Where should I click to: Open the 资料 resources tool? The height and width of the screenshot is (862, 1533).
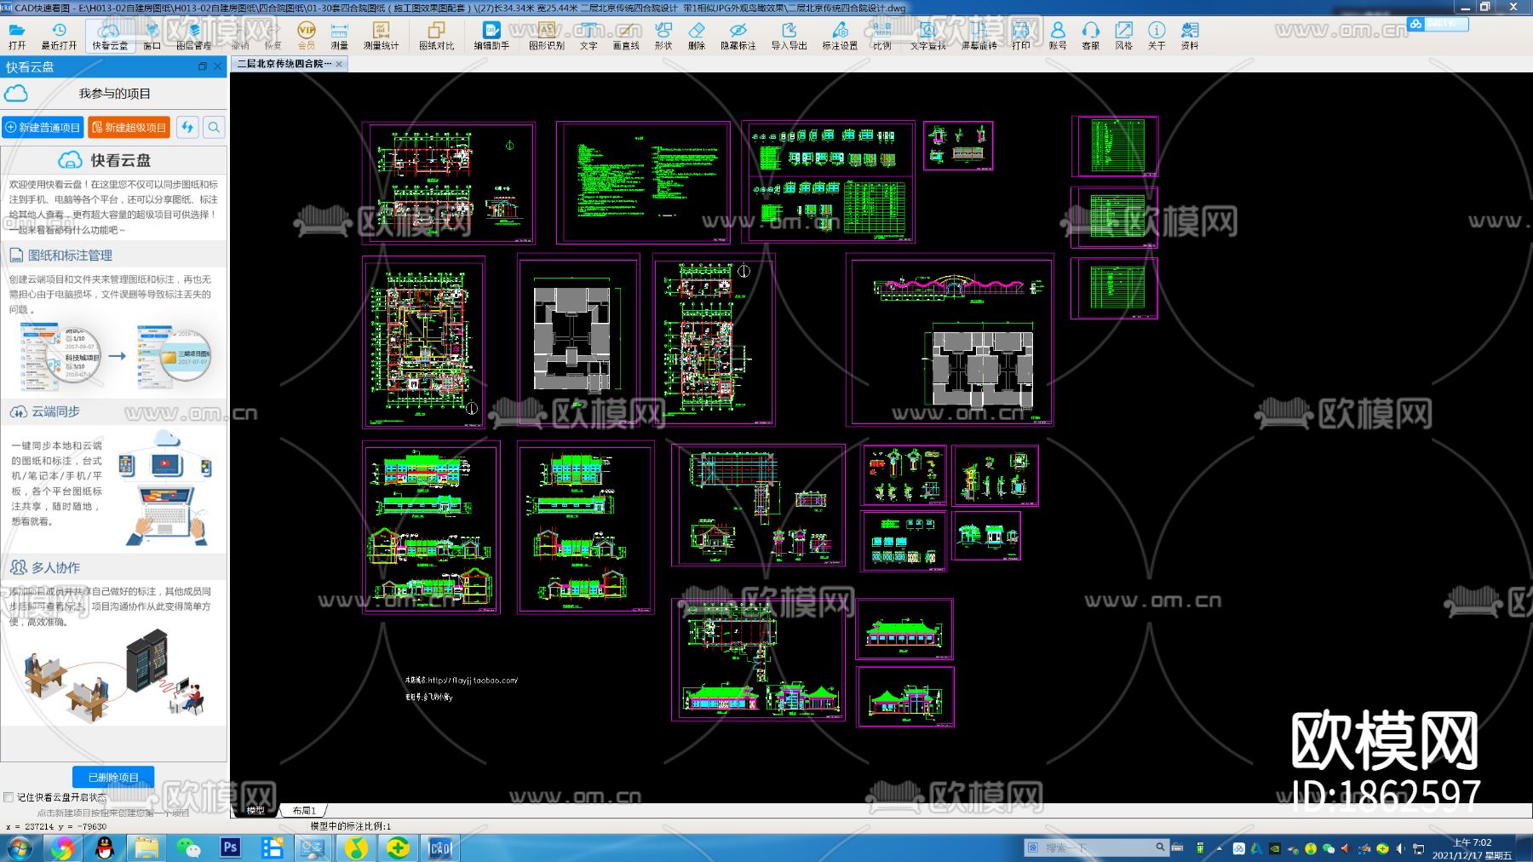click(1190, 36)
